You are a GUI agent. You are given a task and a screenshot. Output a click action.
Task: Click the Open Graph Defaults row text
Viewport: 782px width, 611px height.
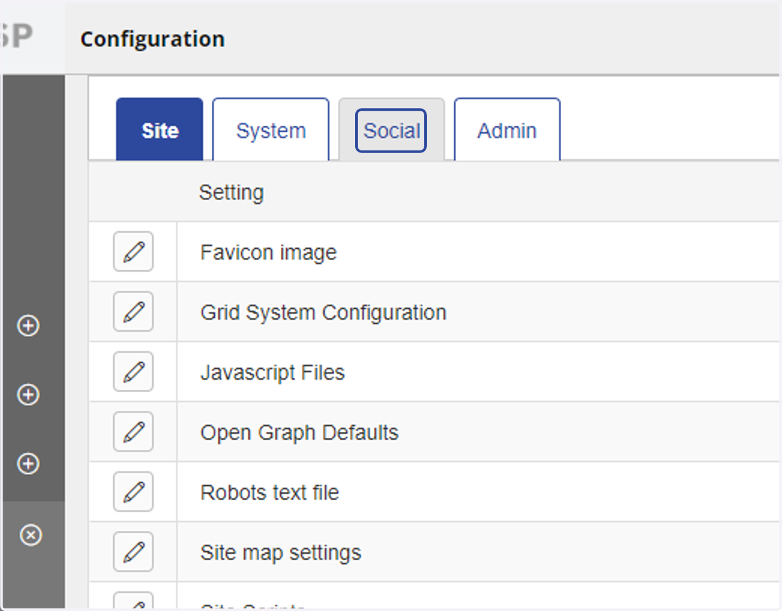coord(299,433)
